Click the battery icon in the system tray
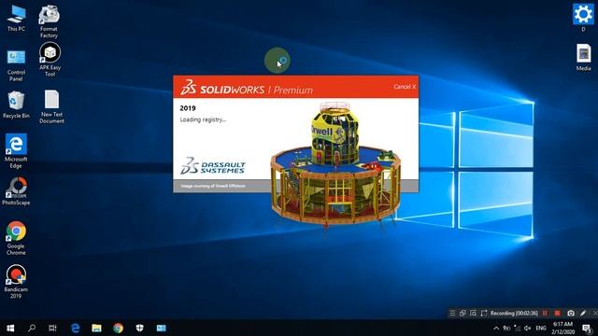Image resolution: width=598 pixels, height=336 pixels. coord(506,328)
